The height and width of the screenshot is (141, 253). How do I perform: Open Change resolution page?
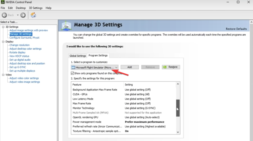coord(19,45)
